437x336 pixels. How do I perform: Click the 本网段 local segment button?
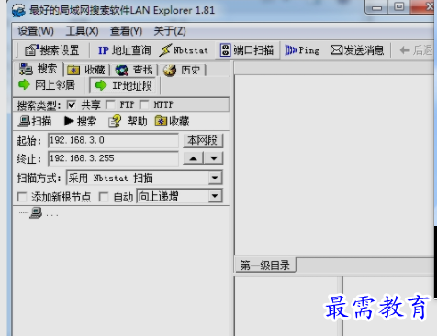tap(203, 140)
